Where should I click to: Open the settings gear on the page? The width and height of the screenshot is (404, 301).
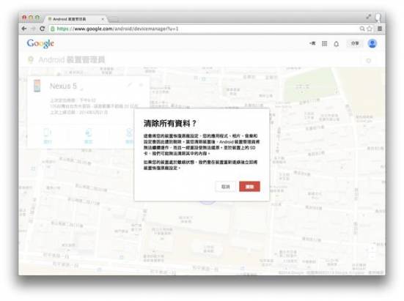[x=369, y=61]
